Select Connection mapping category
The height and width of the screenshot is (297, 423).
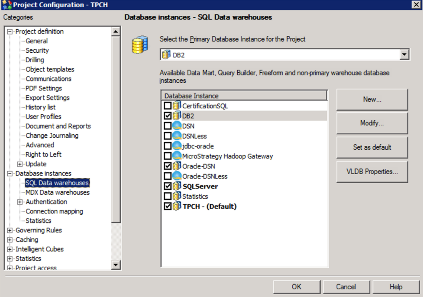pyautogui.click(x=54, y=211)
